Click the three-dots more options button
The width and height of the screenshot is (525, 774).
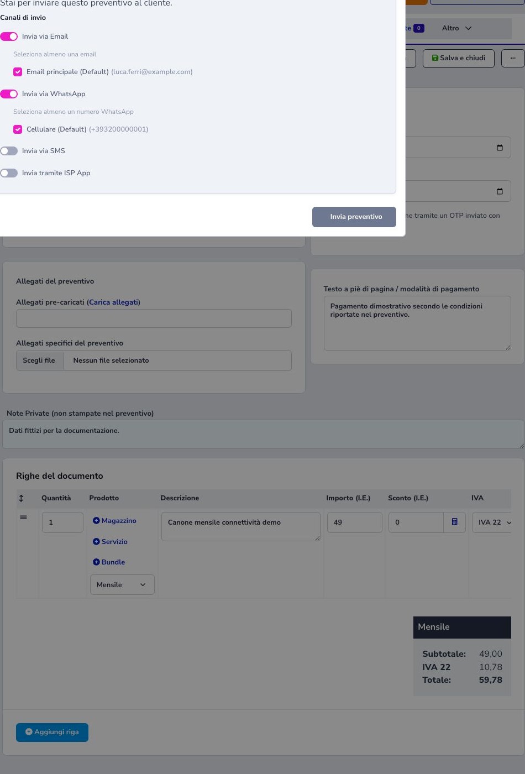[513, 58]
